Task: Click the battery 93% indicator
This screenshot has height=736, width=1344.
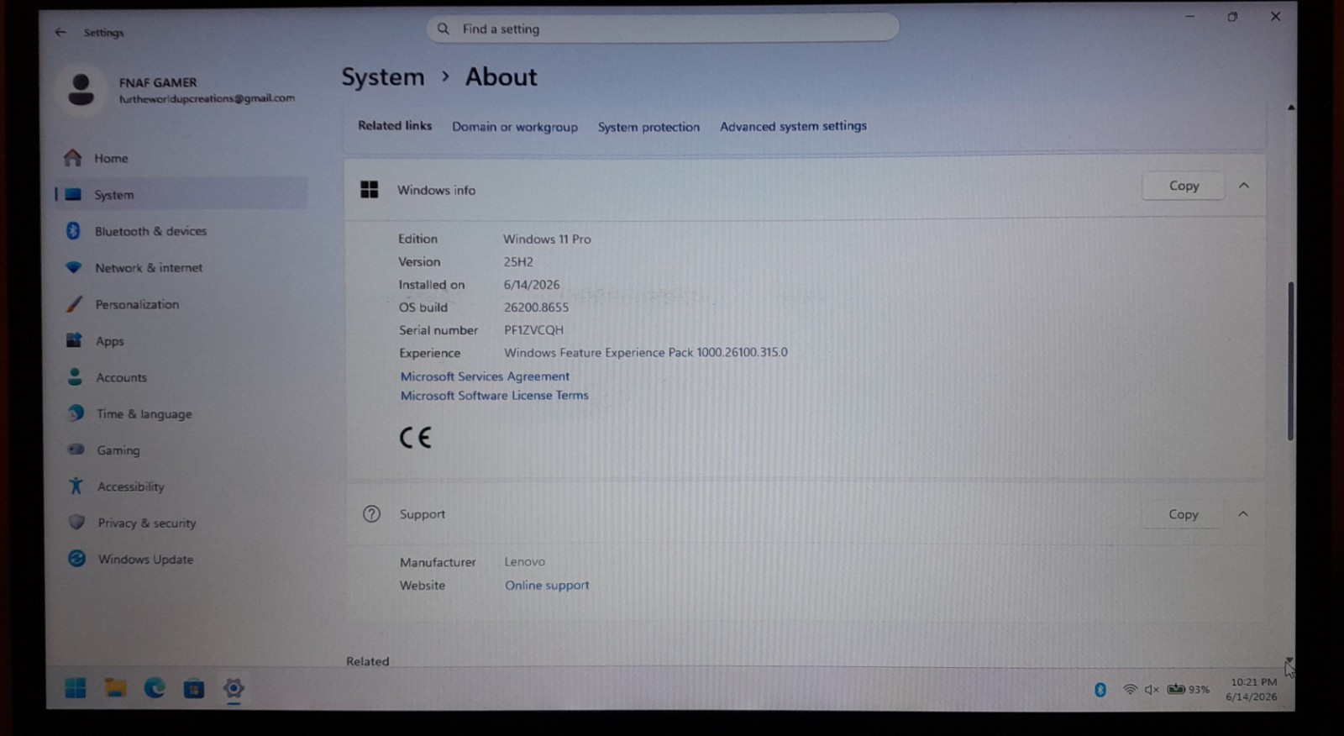Action: click(1189, 689)
